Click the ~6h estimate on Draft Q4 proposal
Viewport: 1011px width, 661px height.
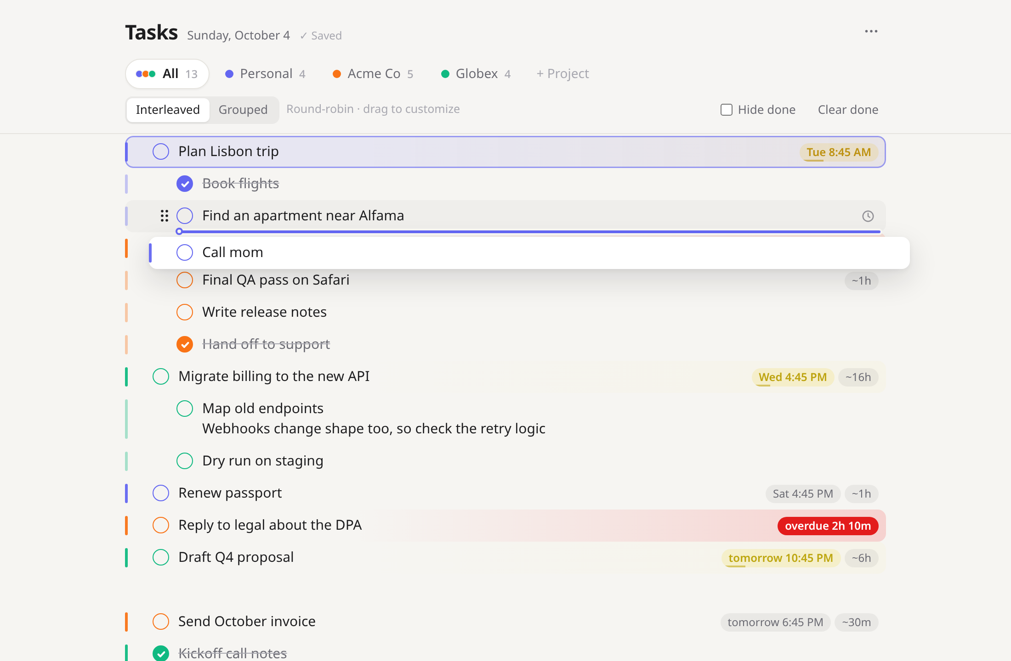pyautogui.click(x=861, y=558)
